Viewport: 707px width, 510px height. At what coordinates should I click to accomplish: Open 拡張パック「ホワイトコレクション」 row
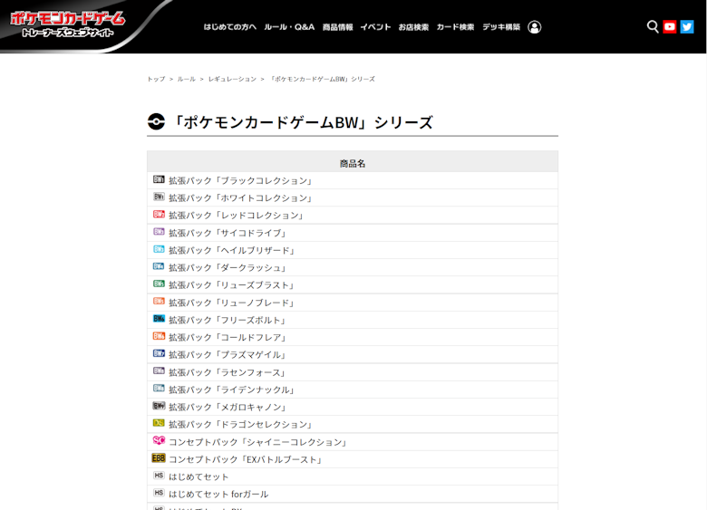[x=240, y=197]
